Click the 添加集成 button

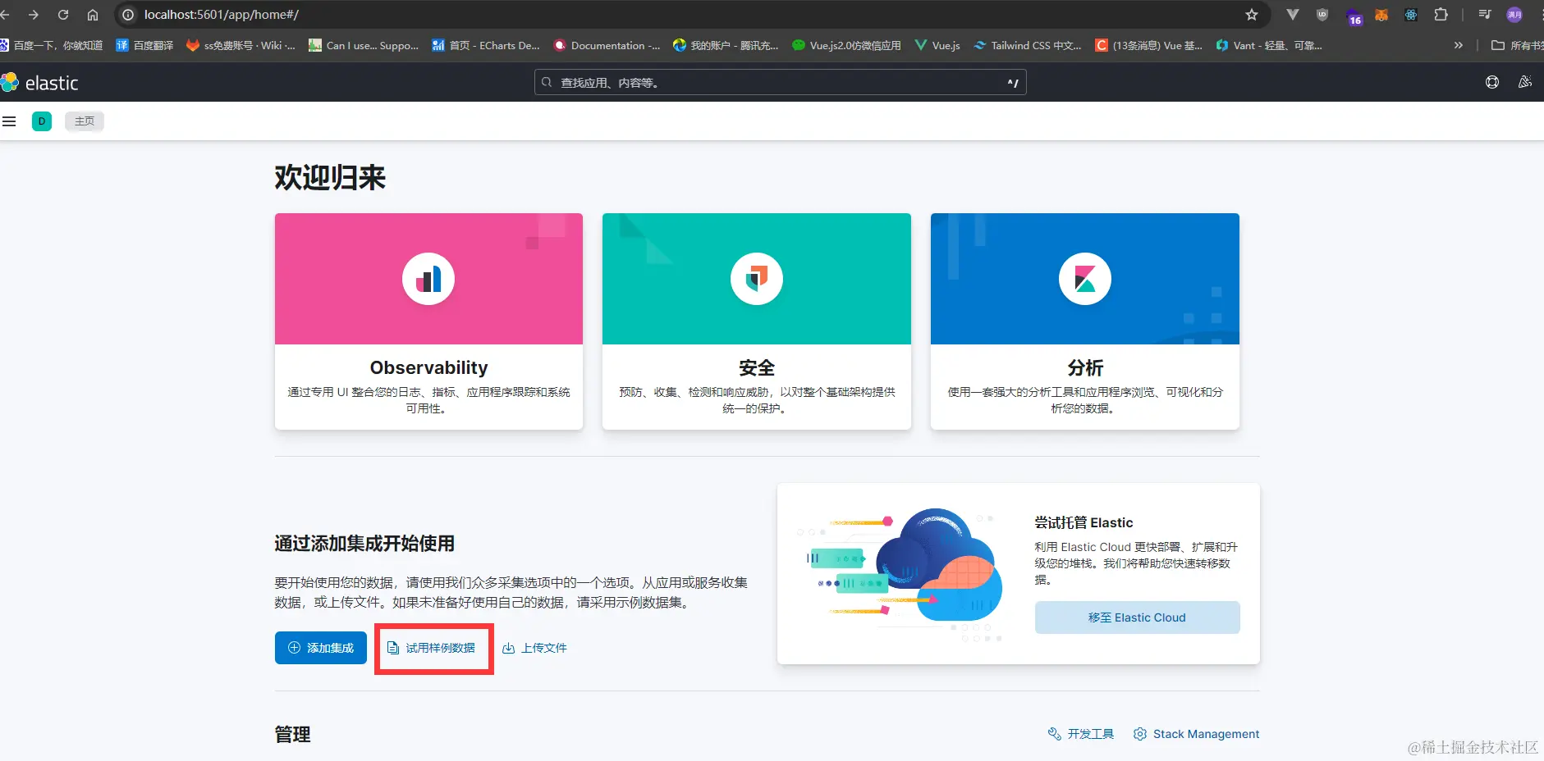coord(321,648)
